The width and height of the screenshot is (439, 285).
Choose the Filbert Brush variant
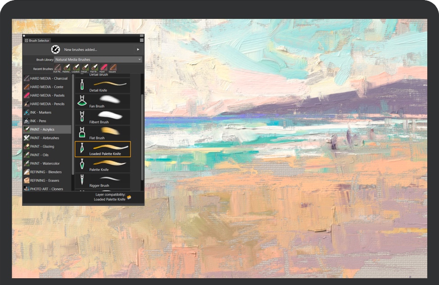[103, 117]
